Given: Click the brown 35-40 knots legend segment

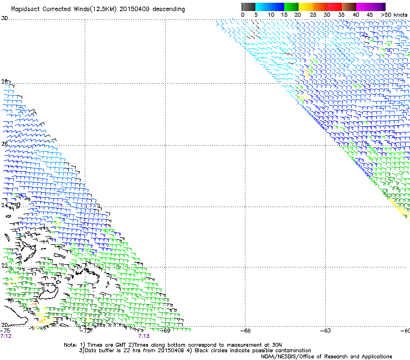Looking at the screenshot, I should [349, 7].
